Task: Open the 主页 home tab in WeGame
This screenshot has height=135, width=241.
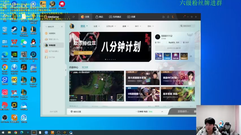Action: click(85, 17)
